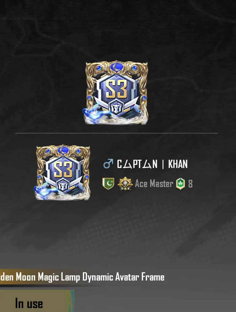Viewport: 236px width, 312px height.
Task: Click the In use button
Action: tap(37, 301)
